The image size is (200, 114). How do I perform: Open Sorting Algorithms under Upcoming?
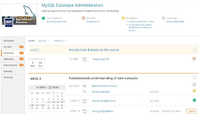pyautogui.click(x=175, y=21)
